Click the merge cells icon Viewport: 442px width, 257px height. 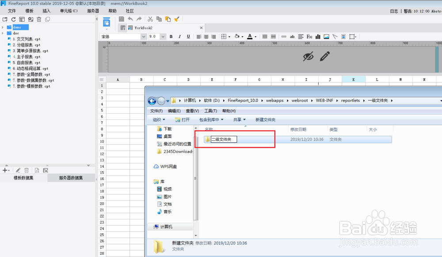click(265, 37)
